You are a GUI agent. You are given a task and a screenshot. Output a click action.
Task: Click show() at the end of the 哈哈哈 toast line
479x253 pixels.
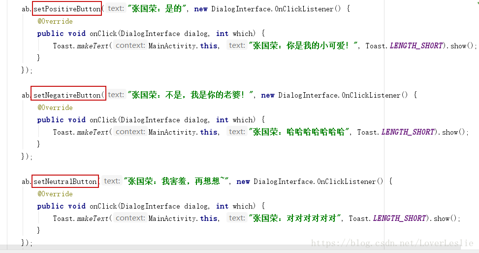click(x=453, y=132)
